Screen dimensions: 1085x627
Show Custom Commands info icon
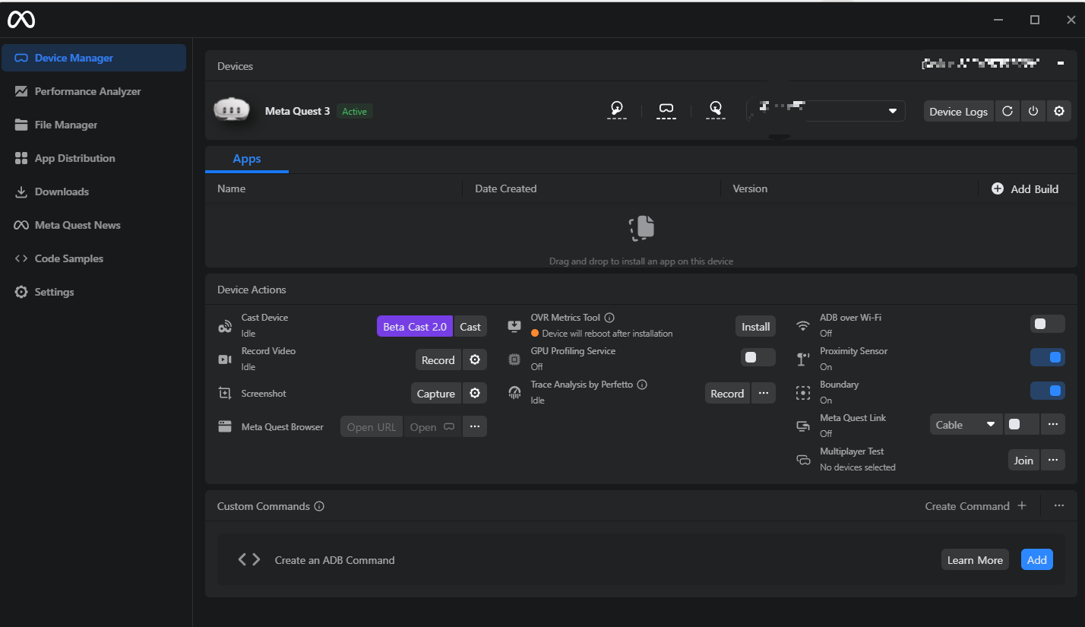point(319,506)
